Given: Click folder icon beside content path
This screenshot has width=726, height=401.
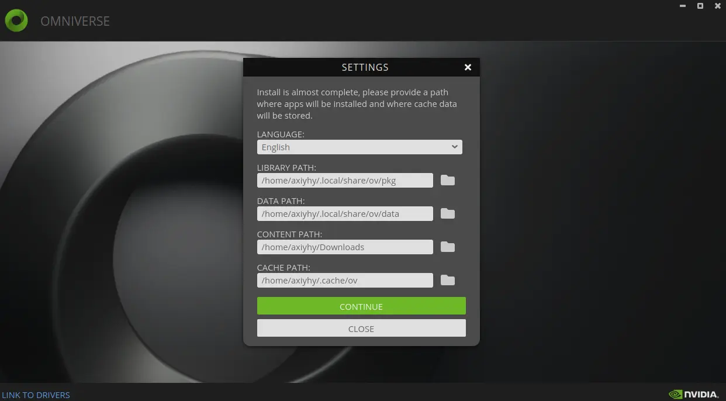Looking at the screenshot, I should 448,247.
